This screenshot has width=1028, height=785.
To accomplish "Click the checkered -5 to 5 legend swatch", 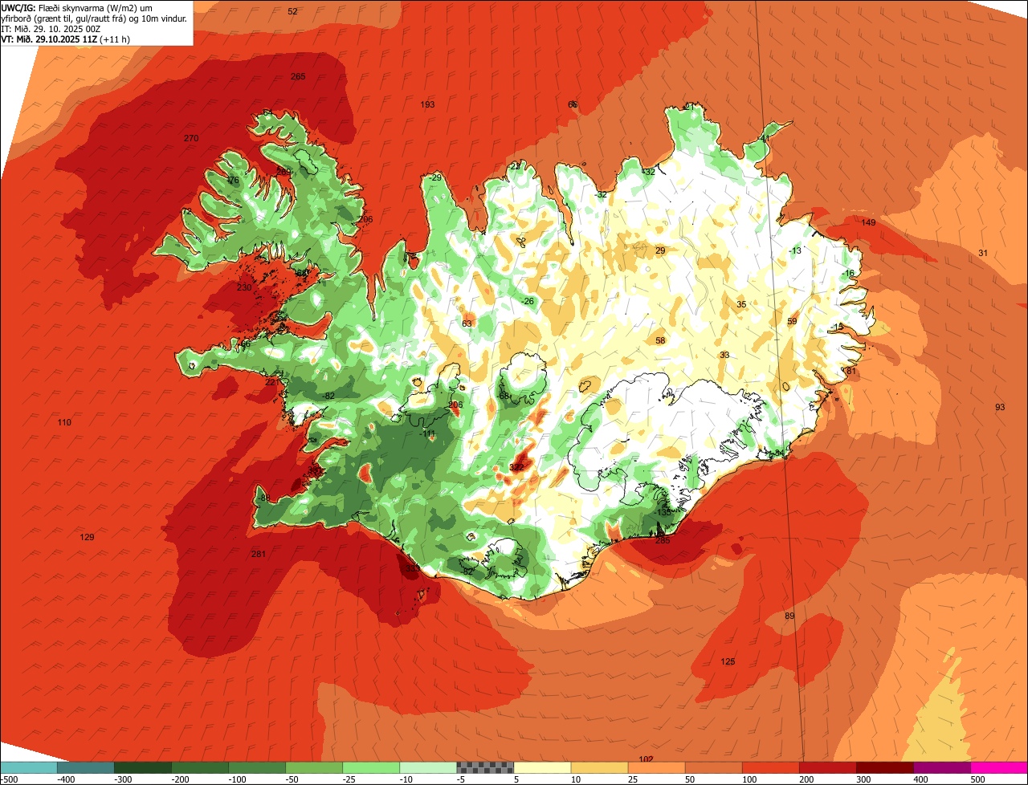I will (x=485, y=767).
